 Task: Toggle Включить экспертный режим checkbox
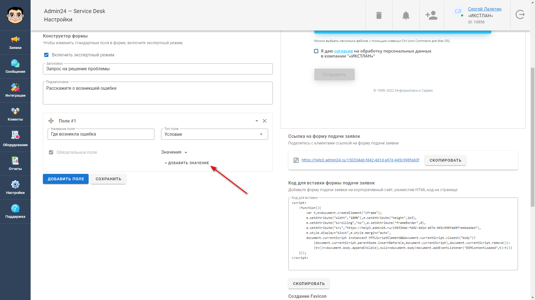click(46, 55)
